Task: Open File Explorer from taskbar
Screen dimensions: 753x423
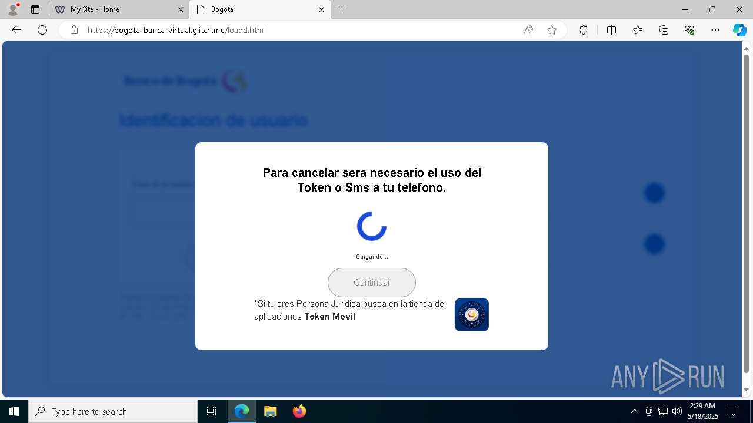Action: point(271,411)
